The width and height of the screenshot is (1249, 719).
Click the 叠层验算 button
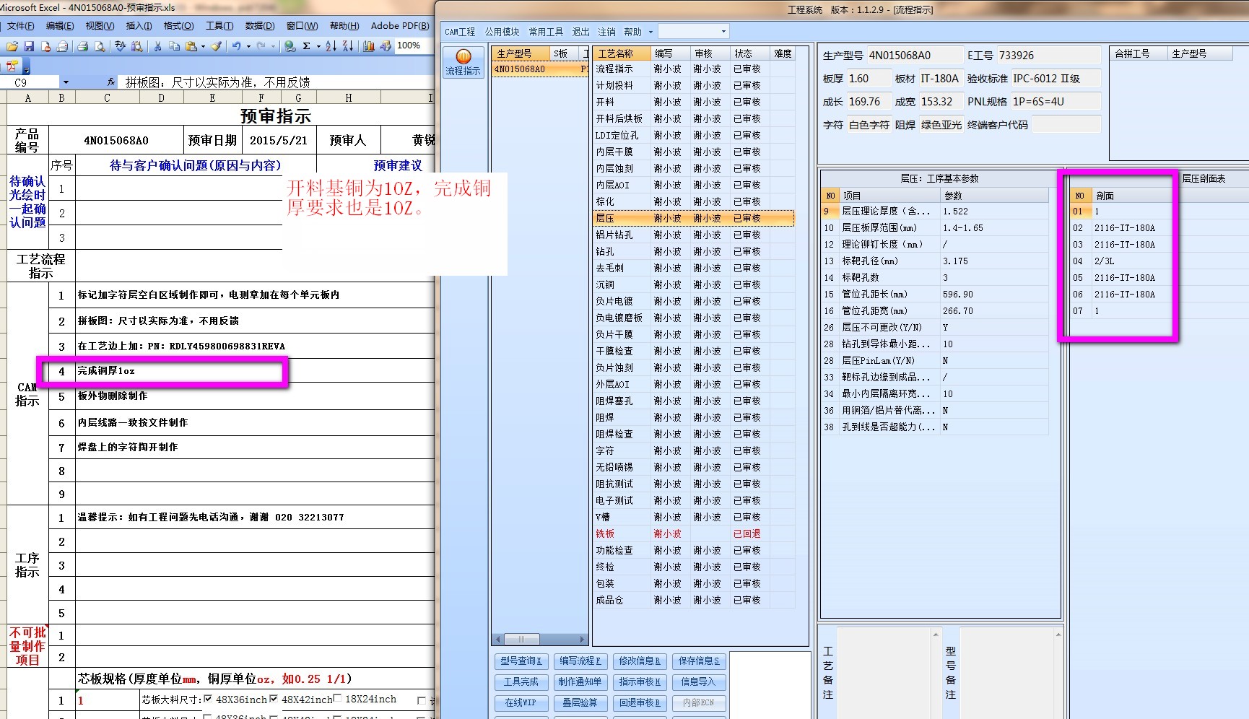(580, 702)
